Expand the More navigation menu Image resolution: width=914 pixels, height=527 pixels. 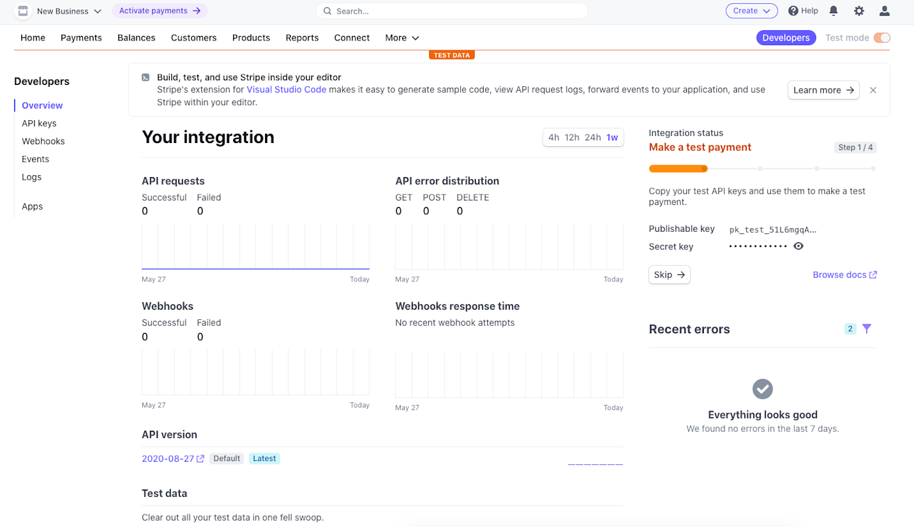click(x=402, y=38)
